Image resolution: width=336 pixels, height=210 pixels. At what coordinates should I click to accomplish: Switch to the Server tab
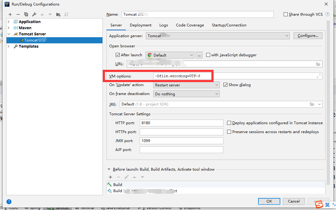(x=116, y=25)
